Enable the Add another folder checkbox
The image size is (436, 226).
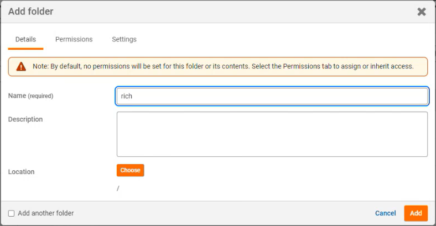[11, 213]
